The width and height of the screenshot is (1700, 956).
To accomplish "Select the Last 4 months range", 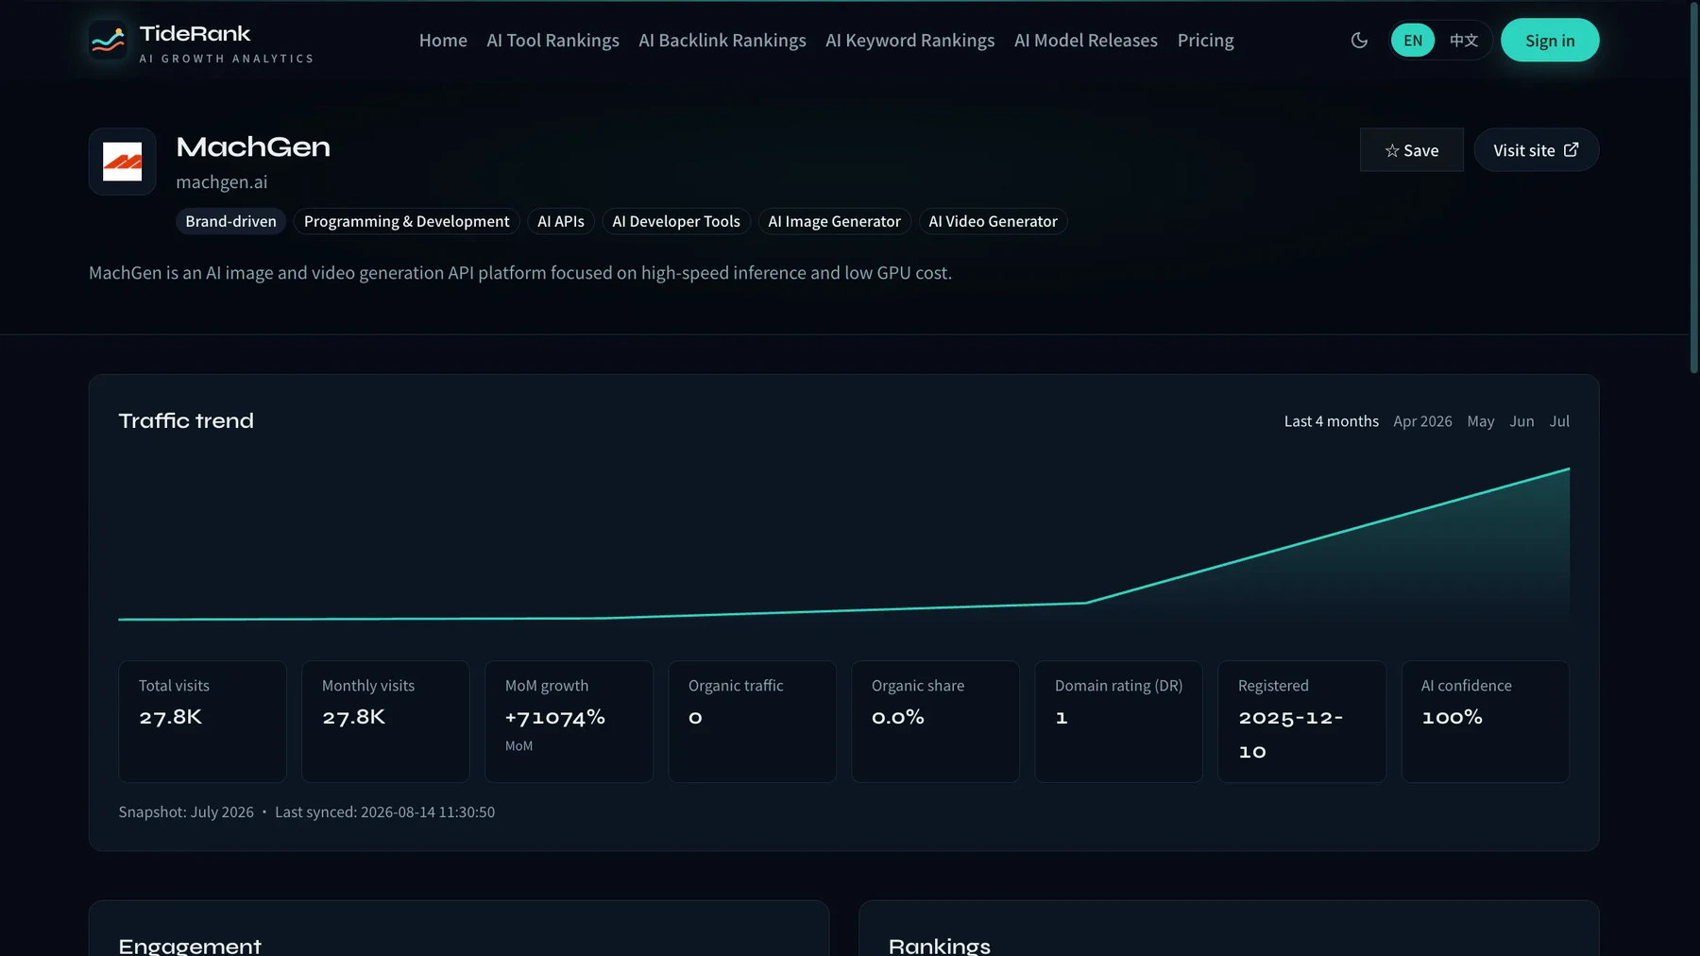I will [x=1332, y=421].
